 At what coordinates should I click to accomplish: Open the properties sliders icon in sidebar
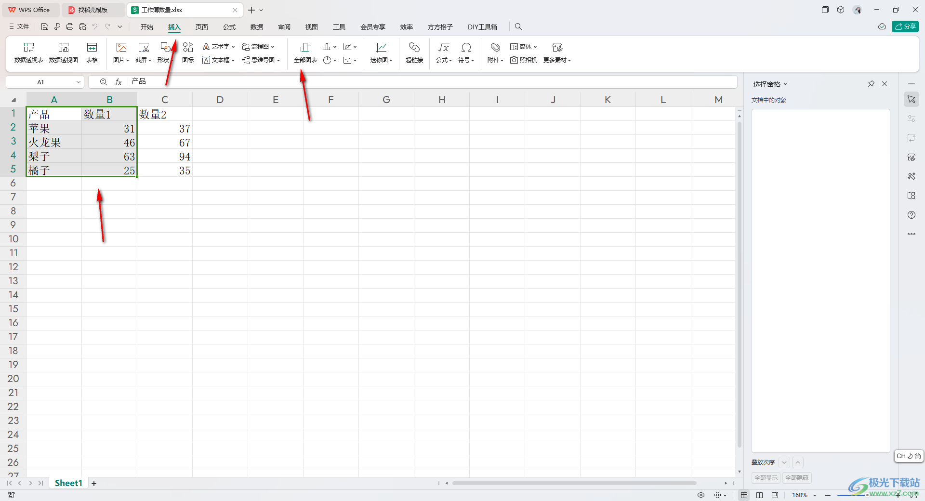point(912,119)
